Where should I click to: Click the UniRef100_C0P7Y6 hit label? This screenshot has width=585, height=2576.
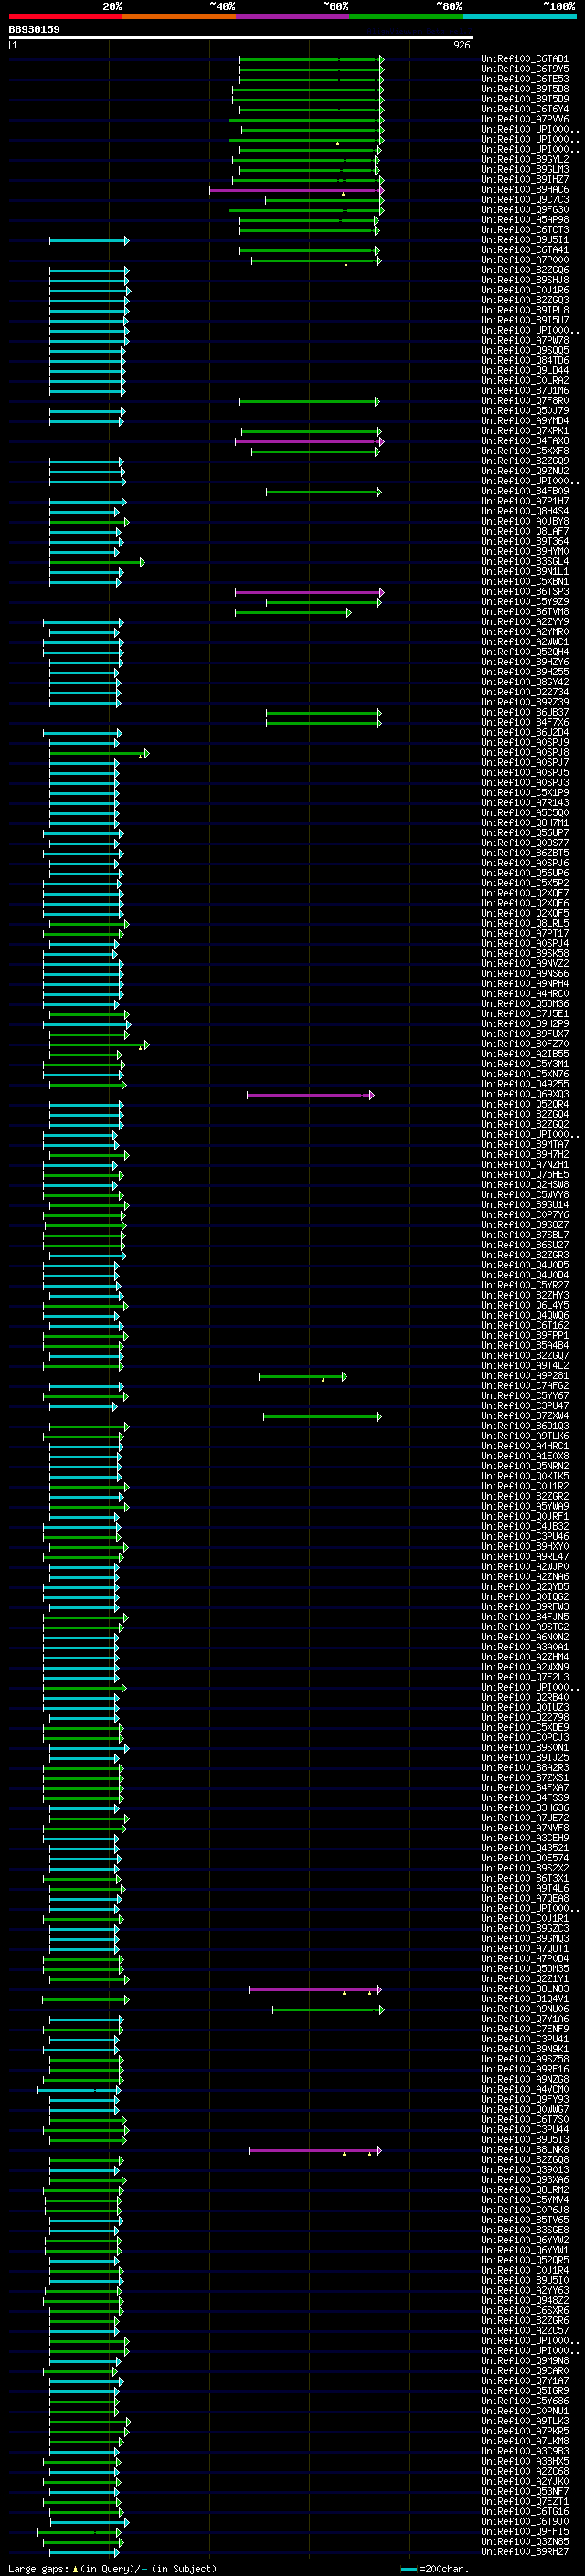click(524, 1215)
